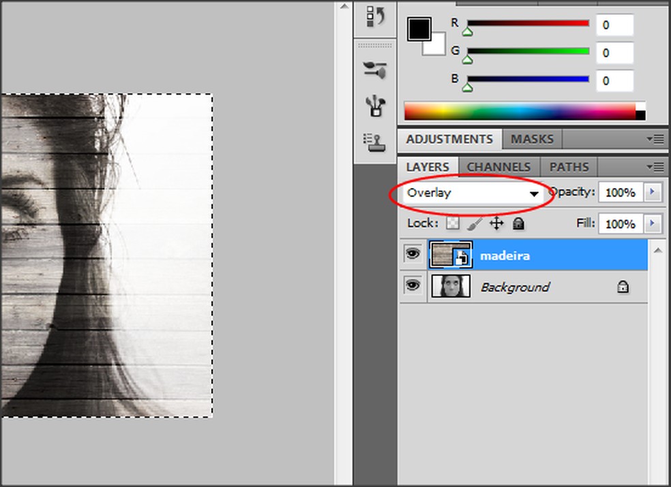Open the Brush Presets panel icon
This screenshot has height=487, width=671.
375,106
